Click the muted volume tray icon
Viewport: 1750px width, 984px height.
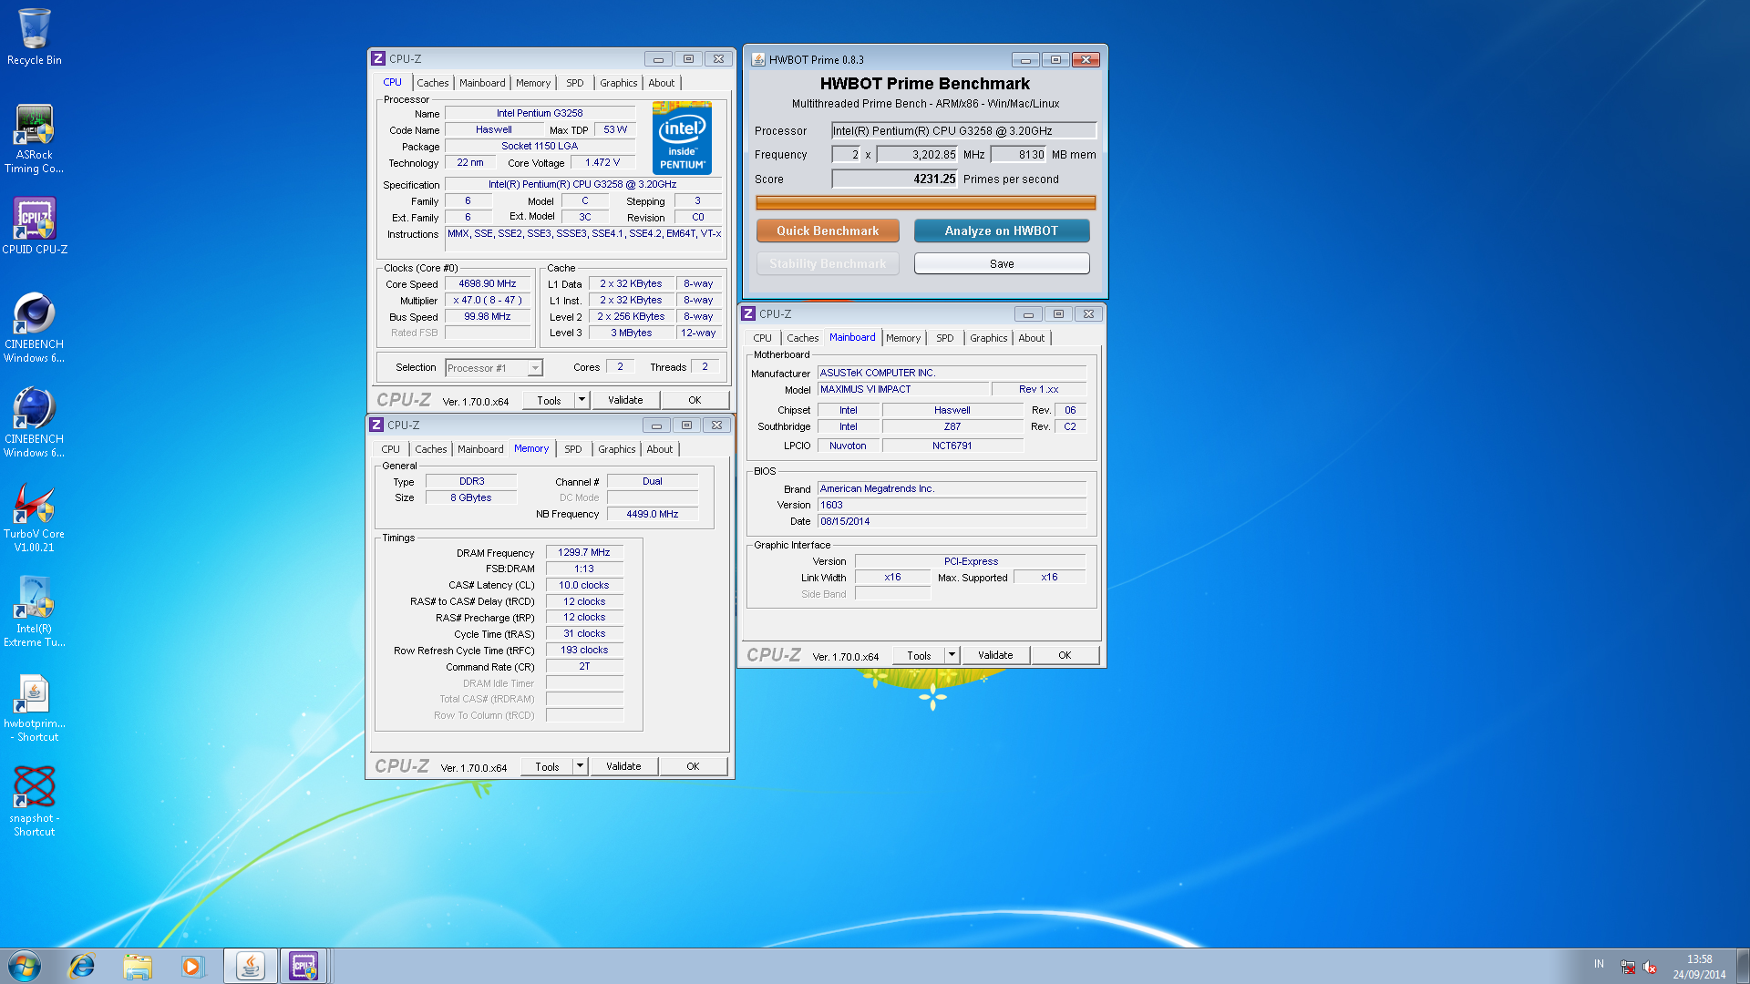(1650, 967)
